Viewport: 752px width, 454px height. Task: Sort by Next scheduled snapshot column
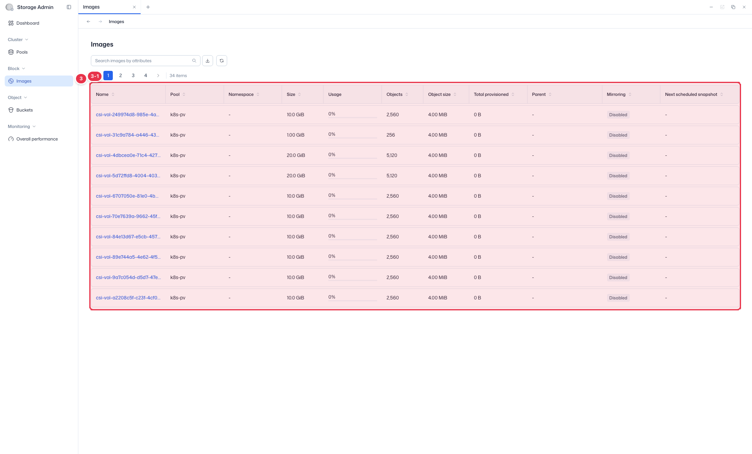click(x=722, y=94)
